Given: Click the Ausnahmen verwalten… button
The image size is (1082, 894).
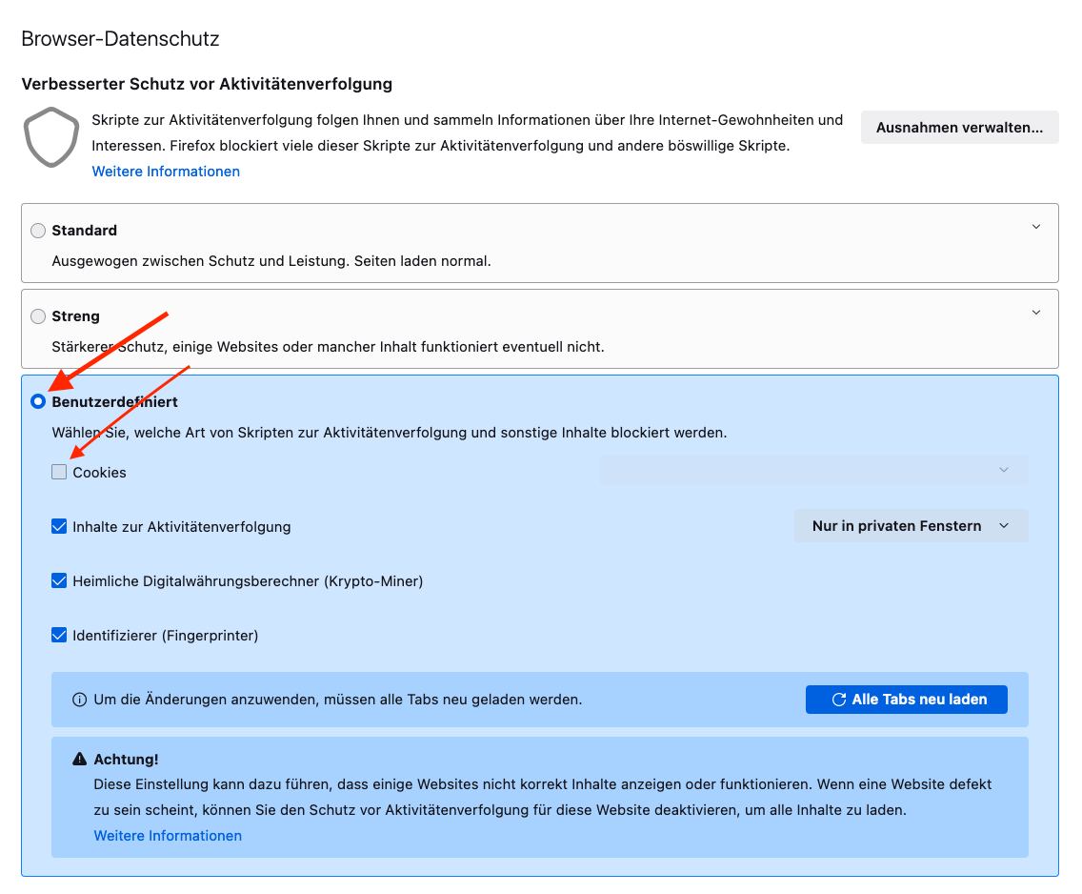Looking at the screenshot, I should pos(959,128).
